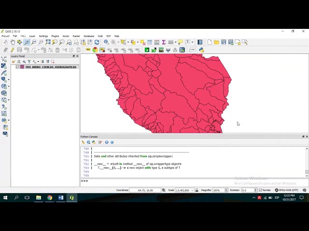Image resolution: width=309 pixels, height=231 pixels.
Task: Click the Delete Selected trash icon
Action: point(57,50)
